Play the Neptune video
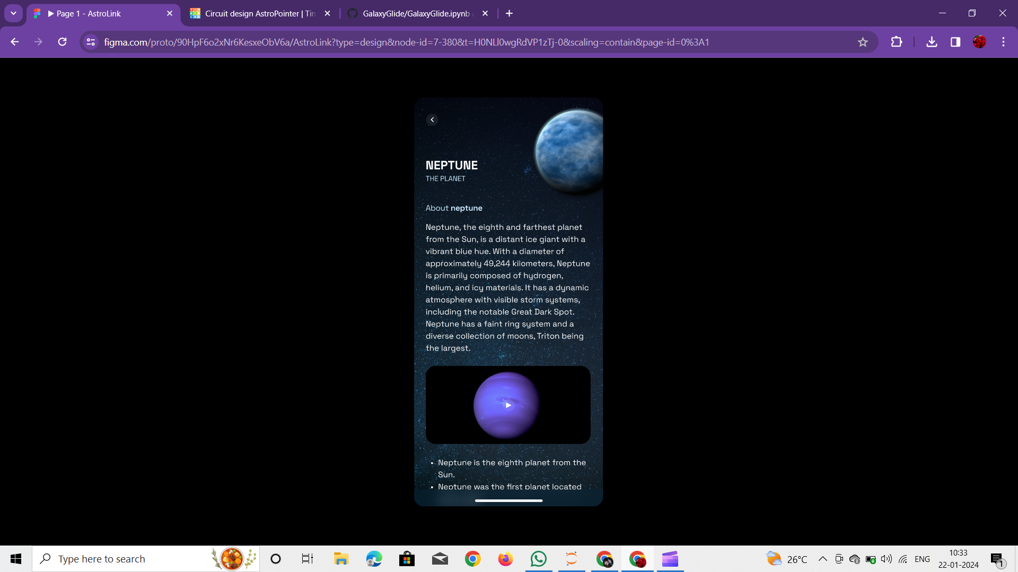 pyautogui.click(x=508, y=405)
